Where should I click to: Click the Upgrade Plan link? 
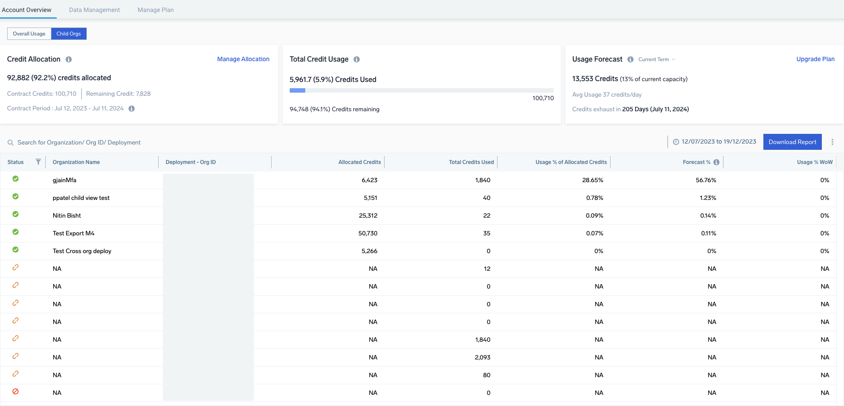point(815,59)
